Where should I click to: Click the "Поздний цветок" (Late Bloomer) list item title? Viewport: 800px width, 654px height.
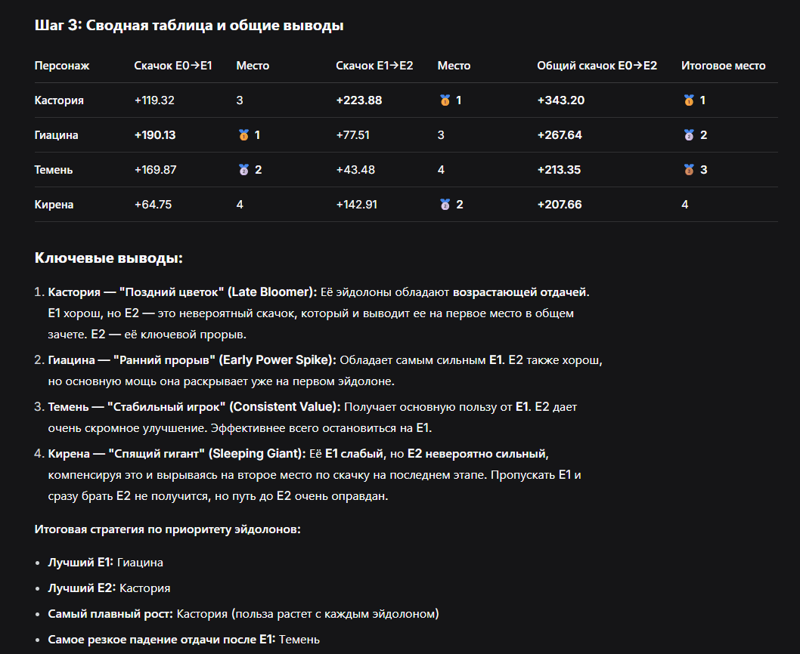[180, 292]
